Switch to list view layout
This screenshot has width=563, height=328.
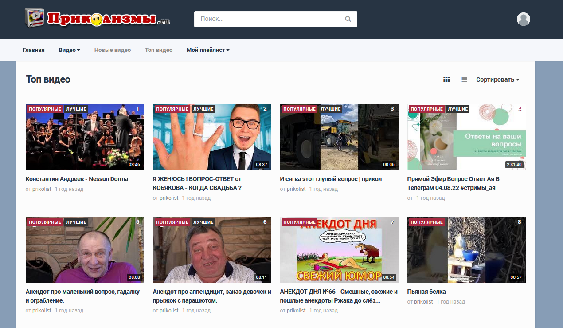(x=464, y=79)
